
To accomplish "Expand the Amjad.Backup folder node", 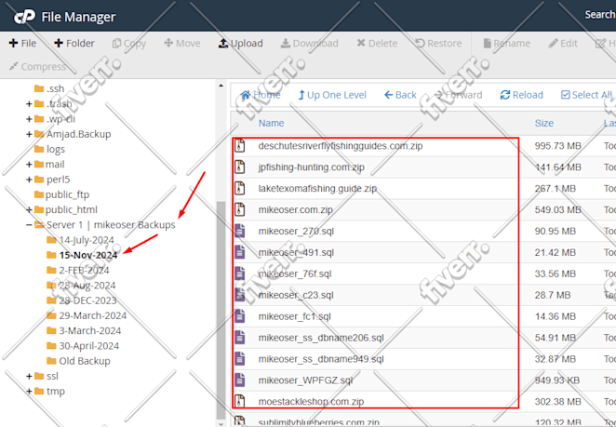I will (x=29, y=134).
